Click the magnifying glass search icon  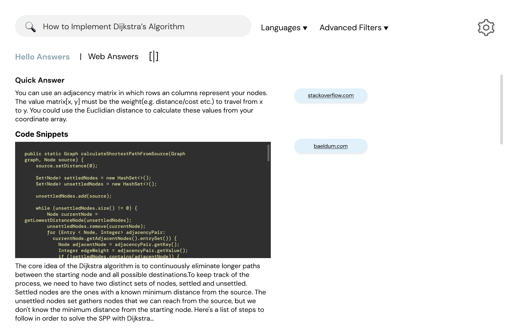[x=31, y=27]
